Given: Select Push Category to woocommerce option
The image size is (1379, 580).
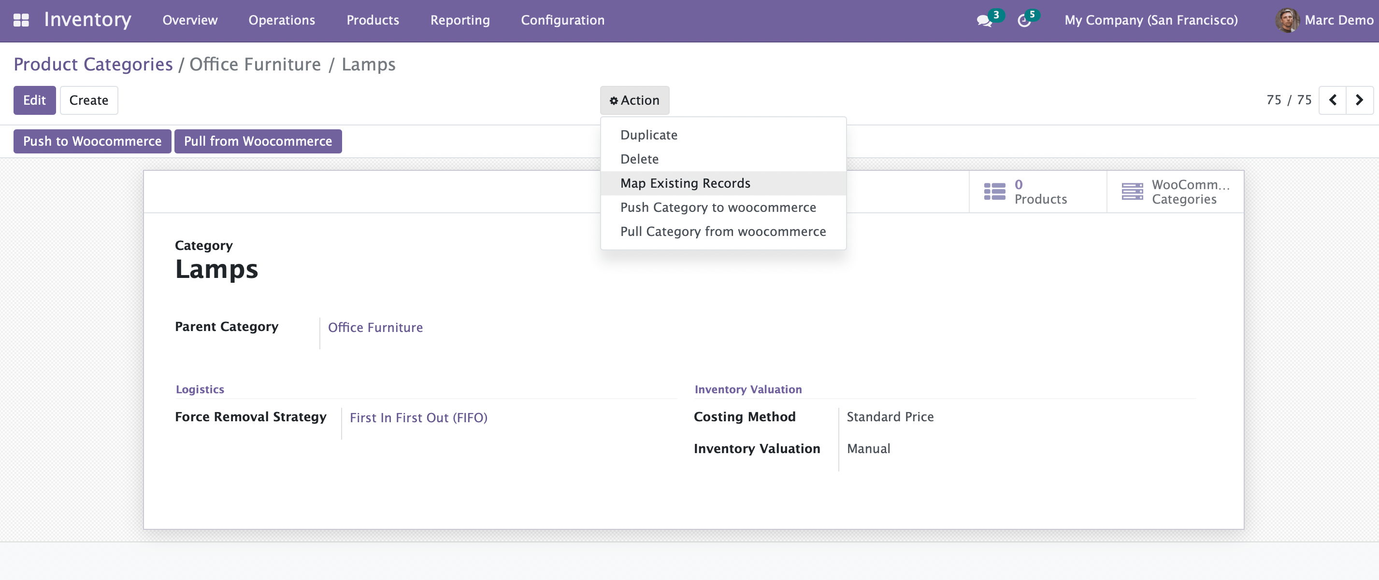Looking at the screenshot, I should [x=718, y=207].
